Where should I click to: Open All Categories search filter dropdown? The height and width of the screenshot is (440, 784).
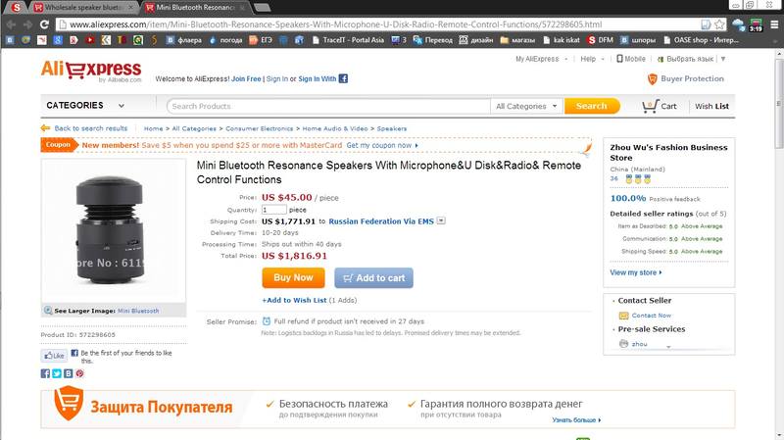(x=526, y=106)
